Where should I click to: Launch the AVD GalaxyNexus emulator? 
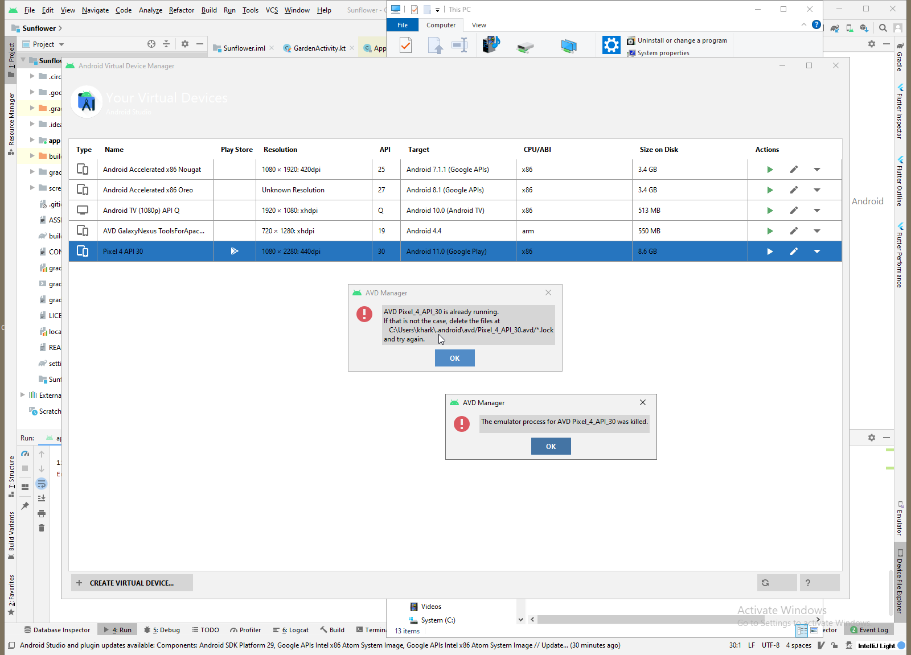coord(770,231)
